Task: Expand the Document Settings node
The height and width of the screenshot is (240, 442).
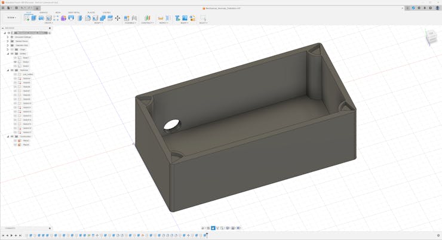Action: (x=8, y=37)
